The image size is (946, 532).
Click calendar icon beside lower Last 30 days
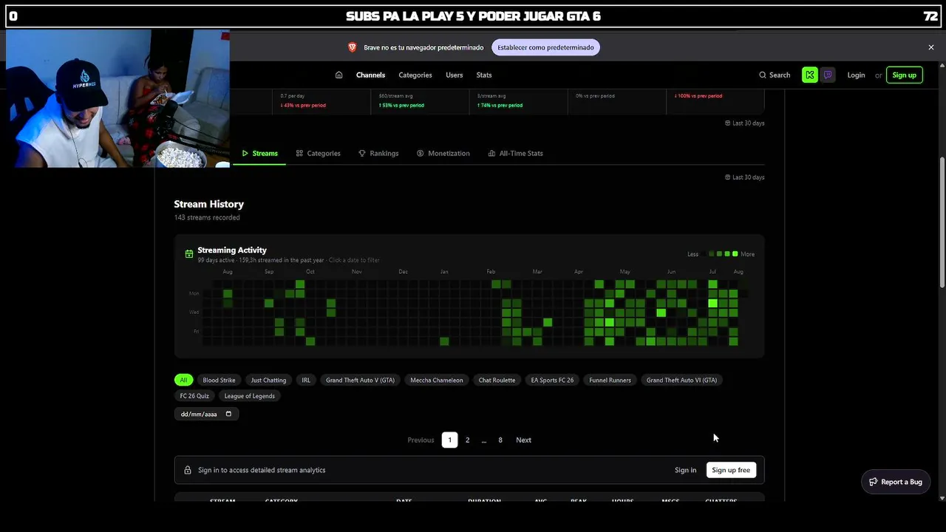click(728, 177)
